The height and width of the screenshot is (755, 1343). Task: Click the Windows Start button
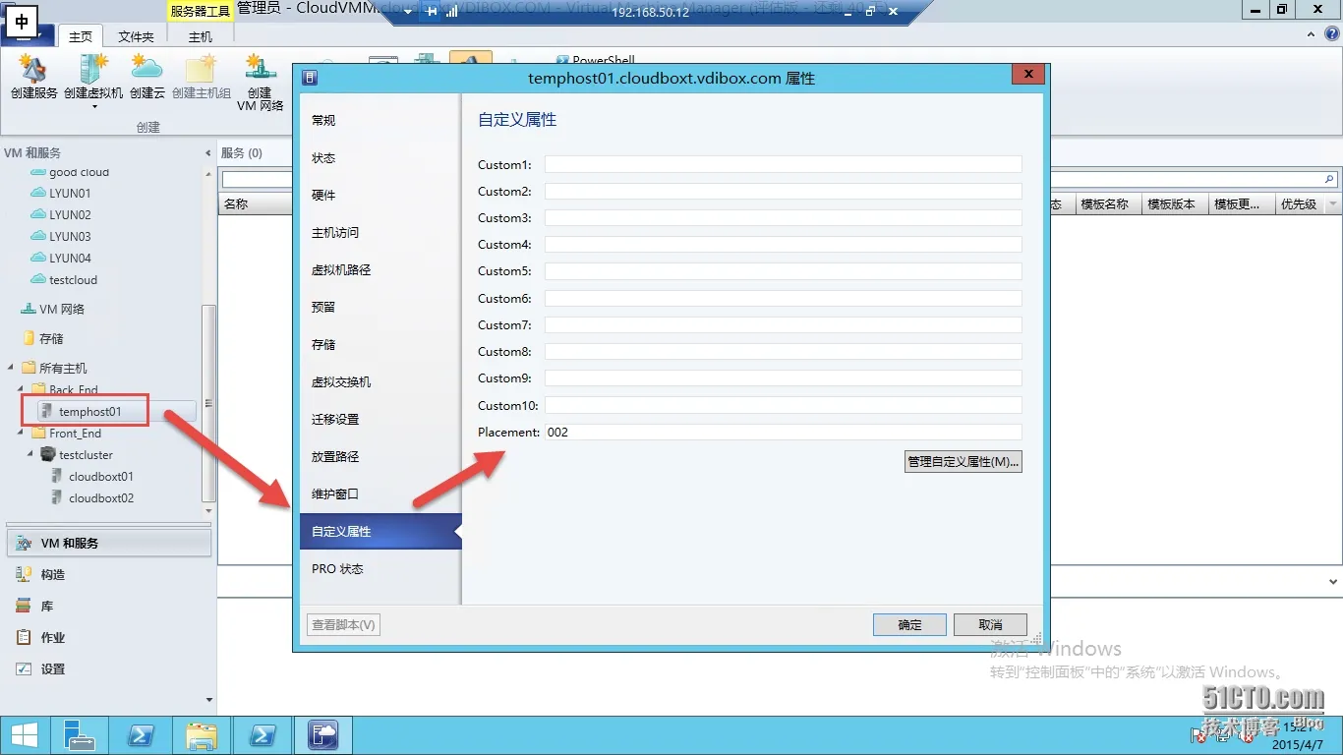pyautogui.click(x=24, y=735)
